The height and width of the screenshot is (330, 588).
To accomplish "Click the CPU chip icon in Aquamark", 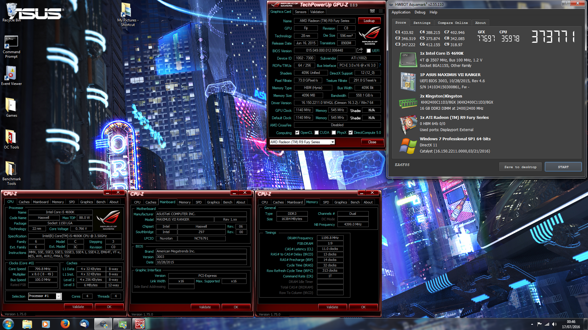I will (x=408, y=60).
